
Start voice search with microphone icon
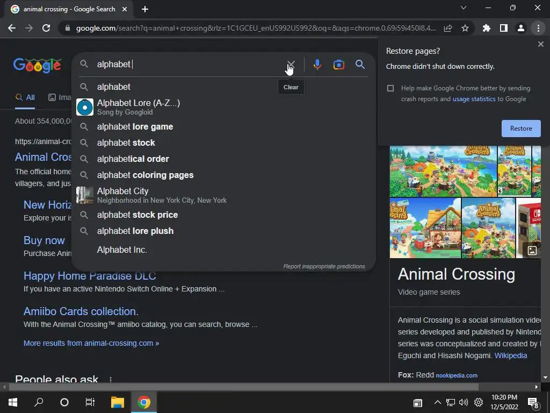point(317,65)
